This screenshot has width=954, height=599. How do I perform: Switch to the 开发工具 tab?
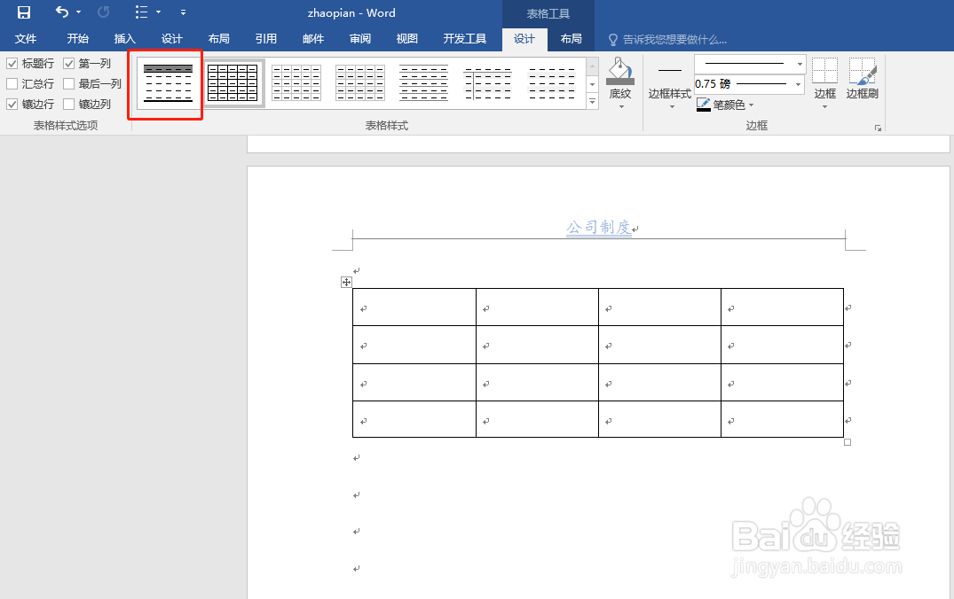pos(465,39)
